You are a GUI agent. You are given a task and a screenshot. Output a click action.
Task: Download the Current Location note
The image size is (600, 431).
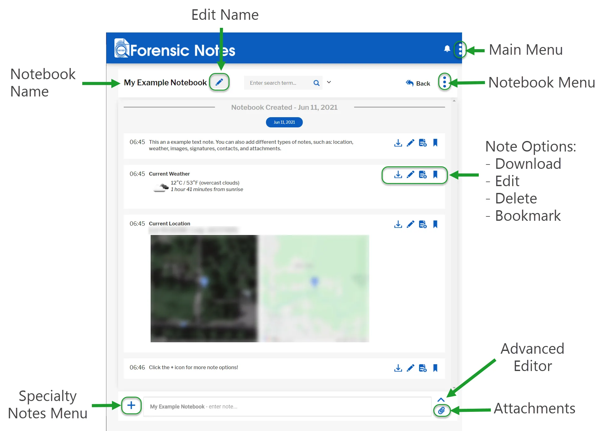tap(398, 224)
